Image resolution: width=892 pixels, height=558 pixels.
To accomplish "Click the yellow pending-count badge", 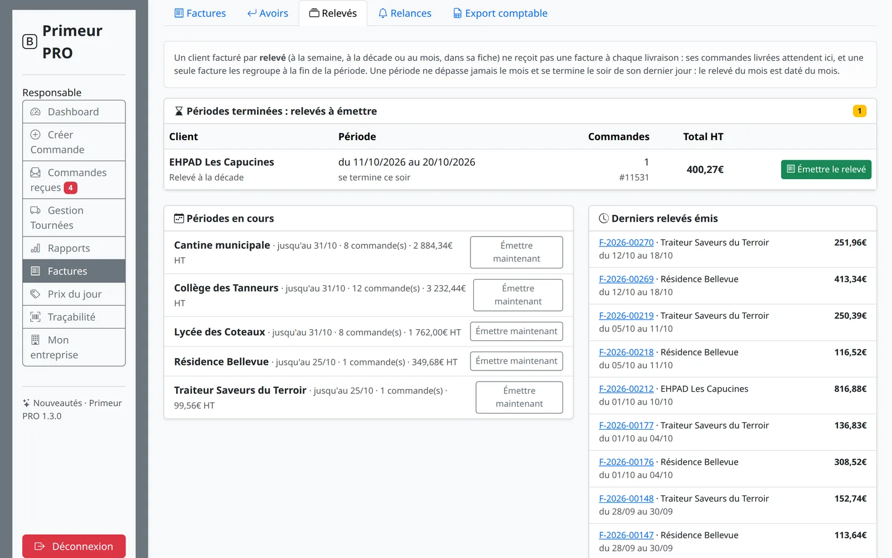I will [860, 111].
